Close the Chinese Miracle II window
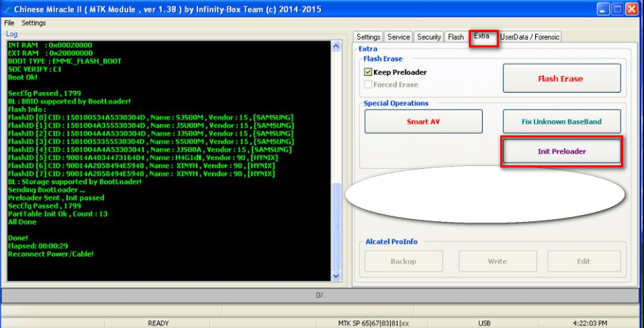This screenshot has width=644, height=328. pyautogui.click(x=631, y=9)
